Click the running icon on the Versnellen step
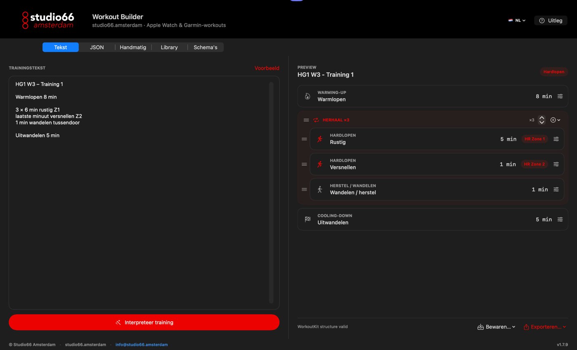The height and width of the screenshot is (350, 577). (320, 164)
